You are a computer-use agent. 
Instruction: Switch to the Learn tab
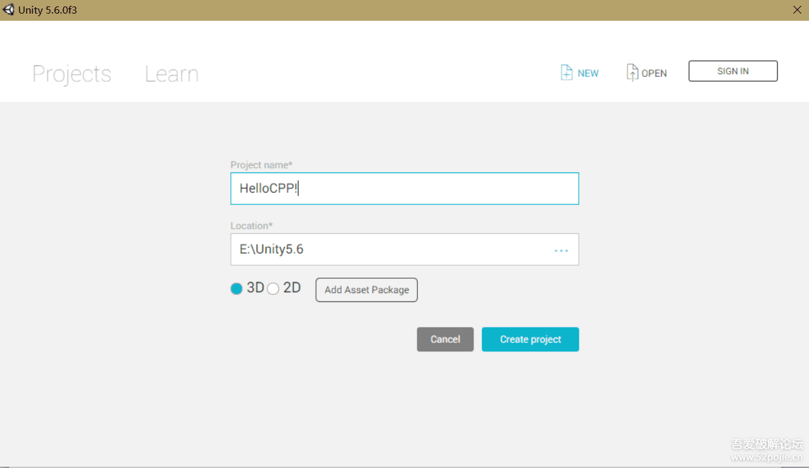coord(171,74)
